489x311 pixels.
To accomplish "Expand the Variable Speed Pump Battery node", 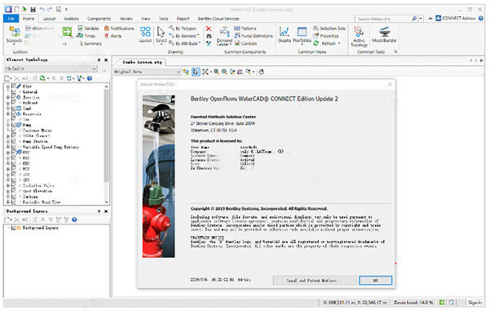I will tap(8, 147).
